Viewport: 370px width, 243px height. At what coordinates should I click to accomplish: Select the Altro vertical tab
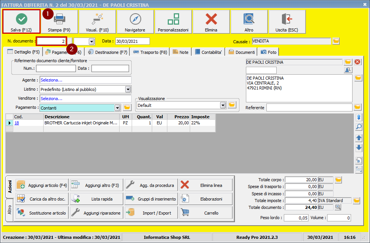tap(9, 210)
